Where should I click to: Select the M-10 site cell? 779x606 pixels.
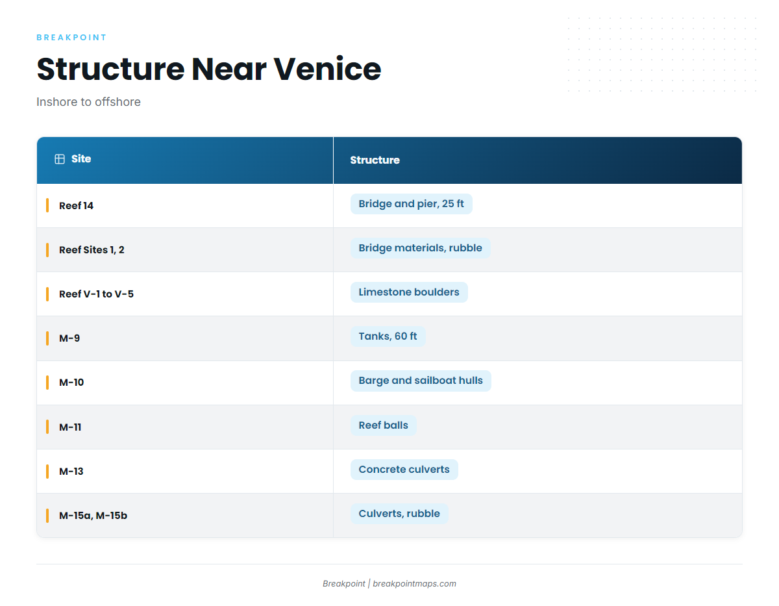click(185, 383)
